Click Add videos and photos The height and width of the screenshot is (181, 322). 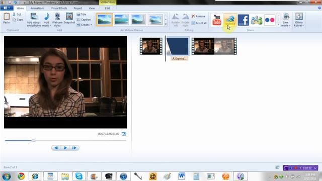pos(34,20)
